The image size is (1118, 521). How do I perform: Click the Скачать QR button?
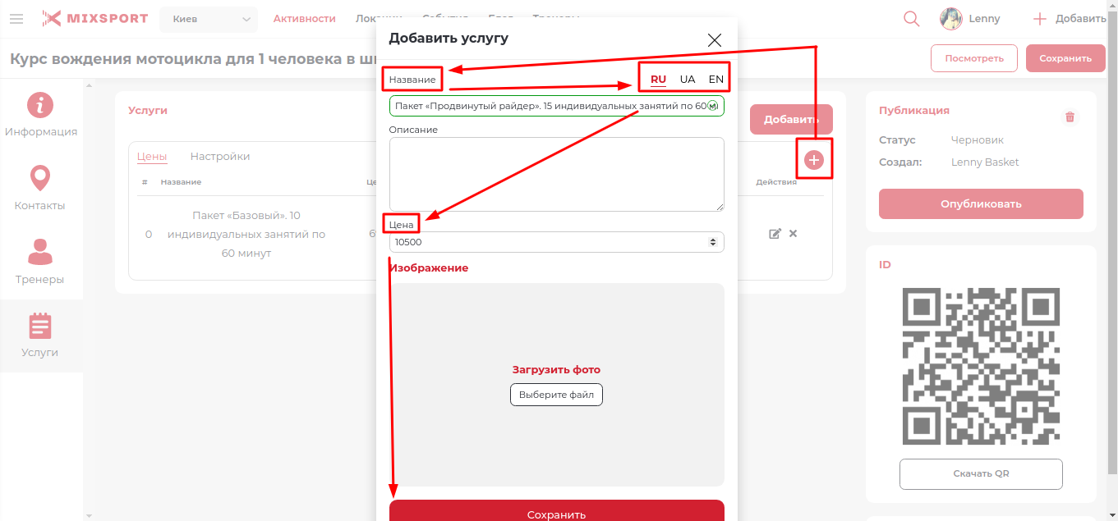(x=981, y=474)
